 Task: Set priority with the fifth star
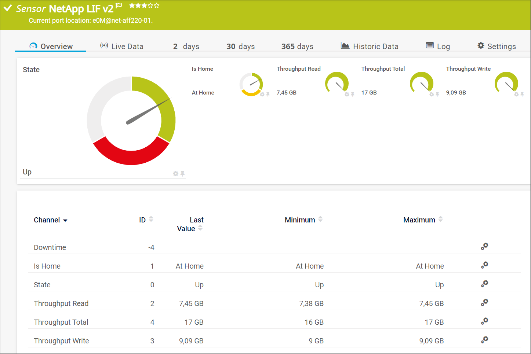(157, 5)
